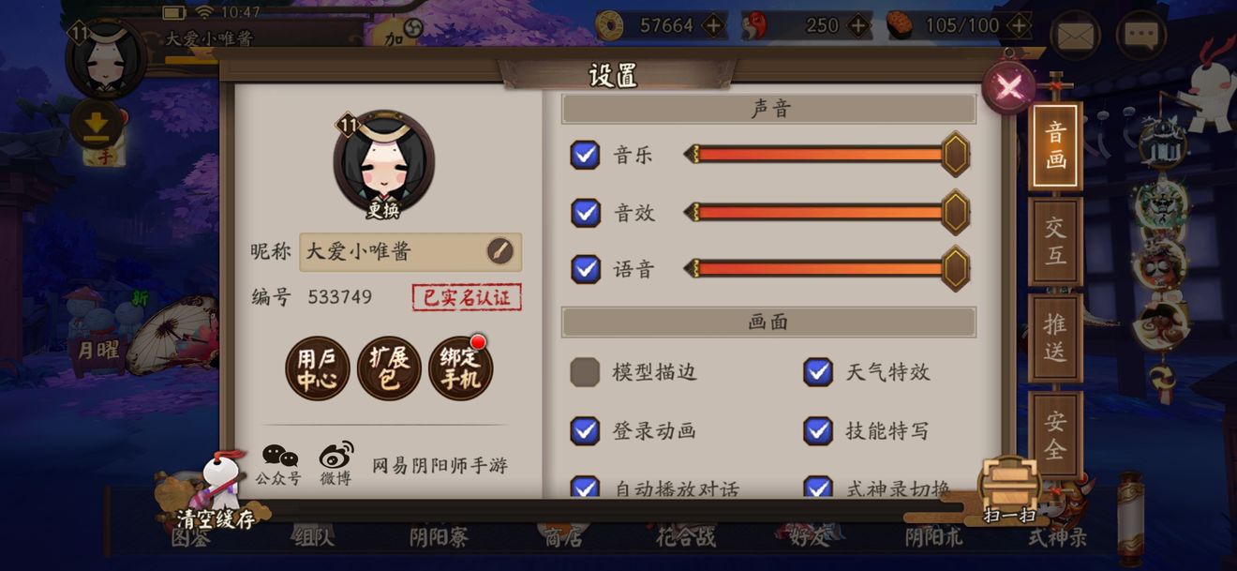
Task: Open the 用户中心 user center icon
Action: click(x=318, y=368)
